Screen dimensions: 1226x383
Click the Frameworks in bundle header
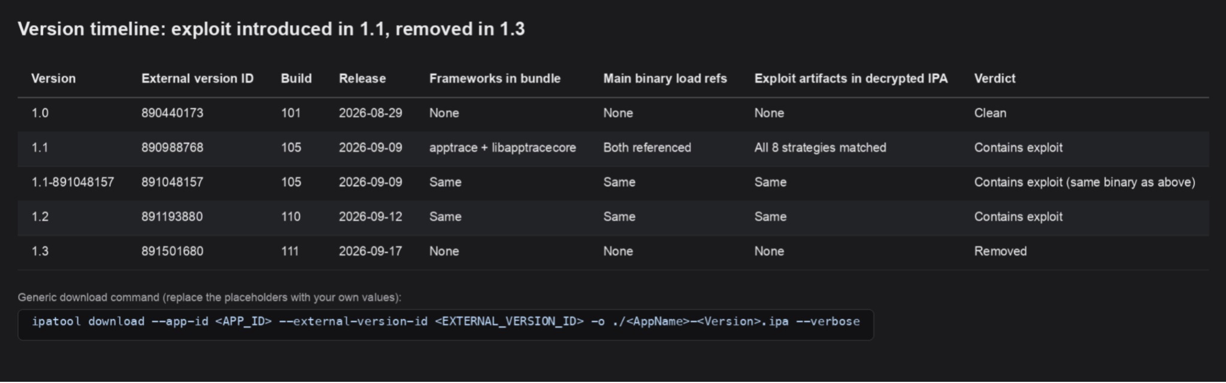(495, 78)
